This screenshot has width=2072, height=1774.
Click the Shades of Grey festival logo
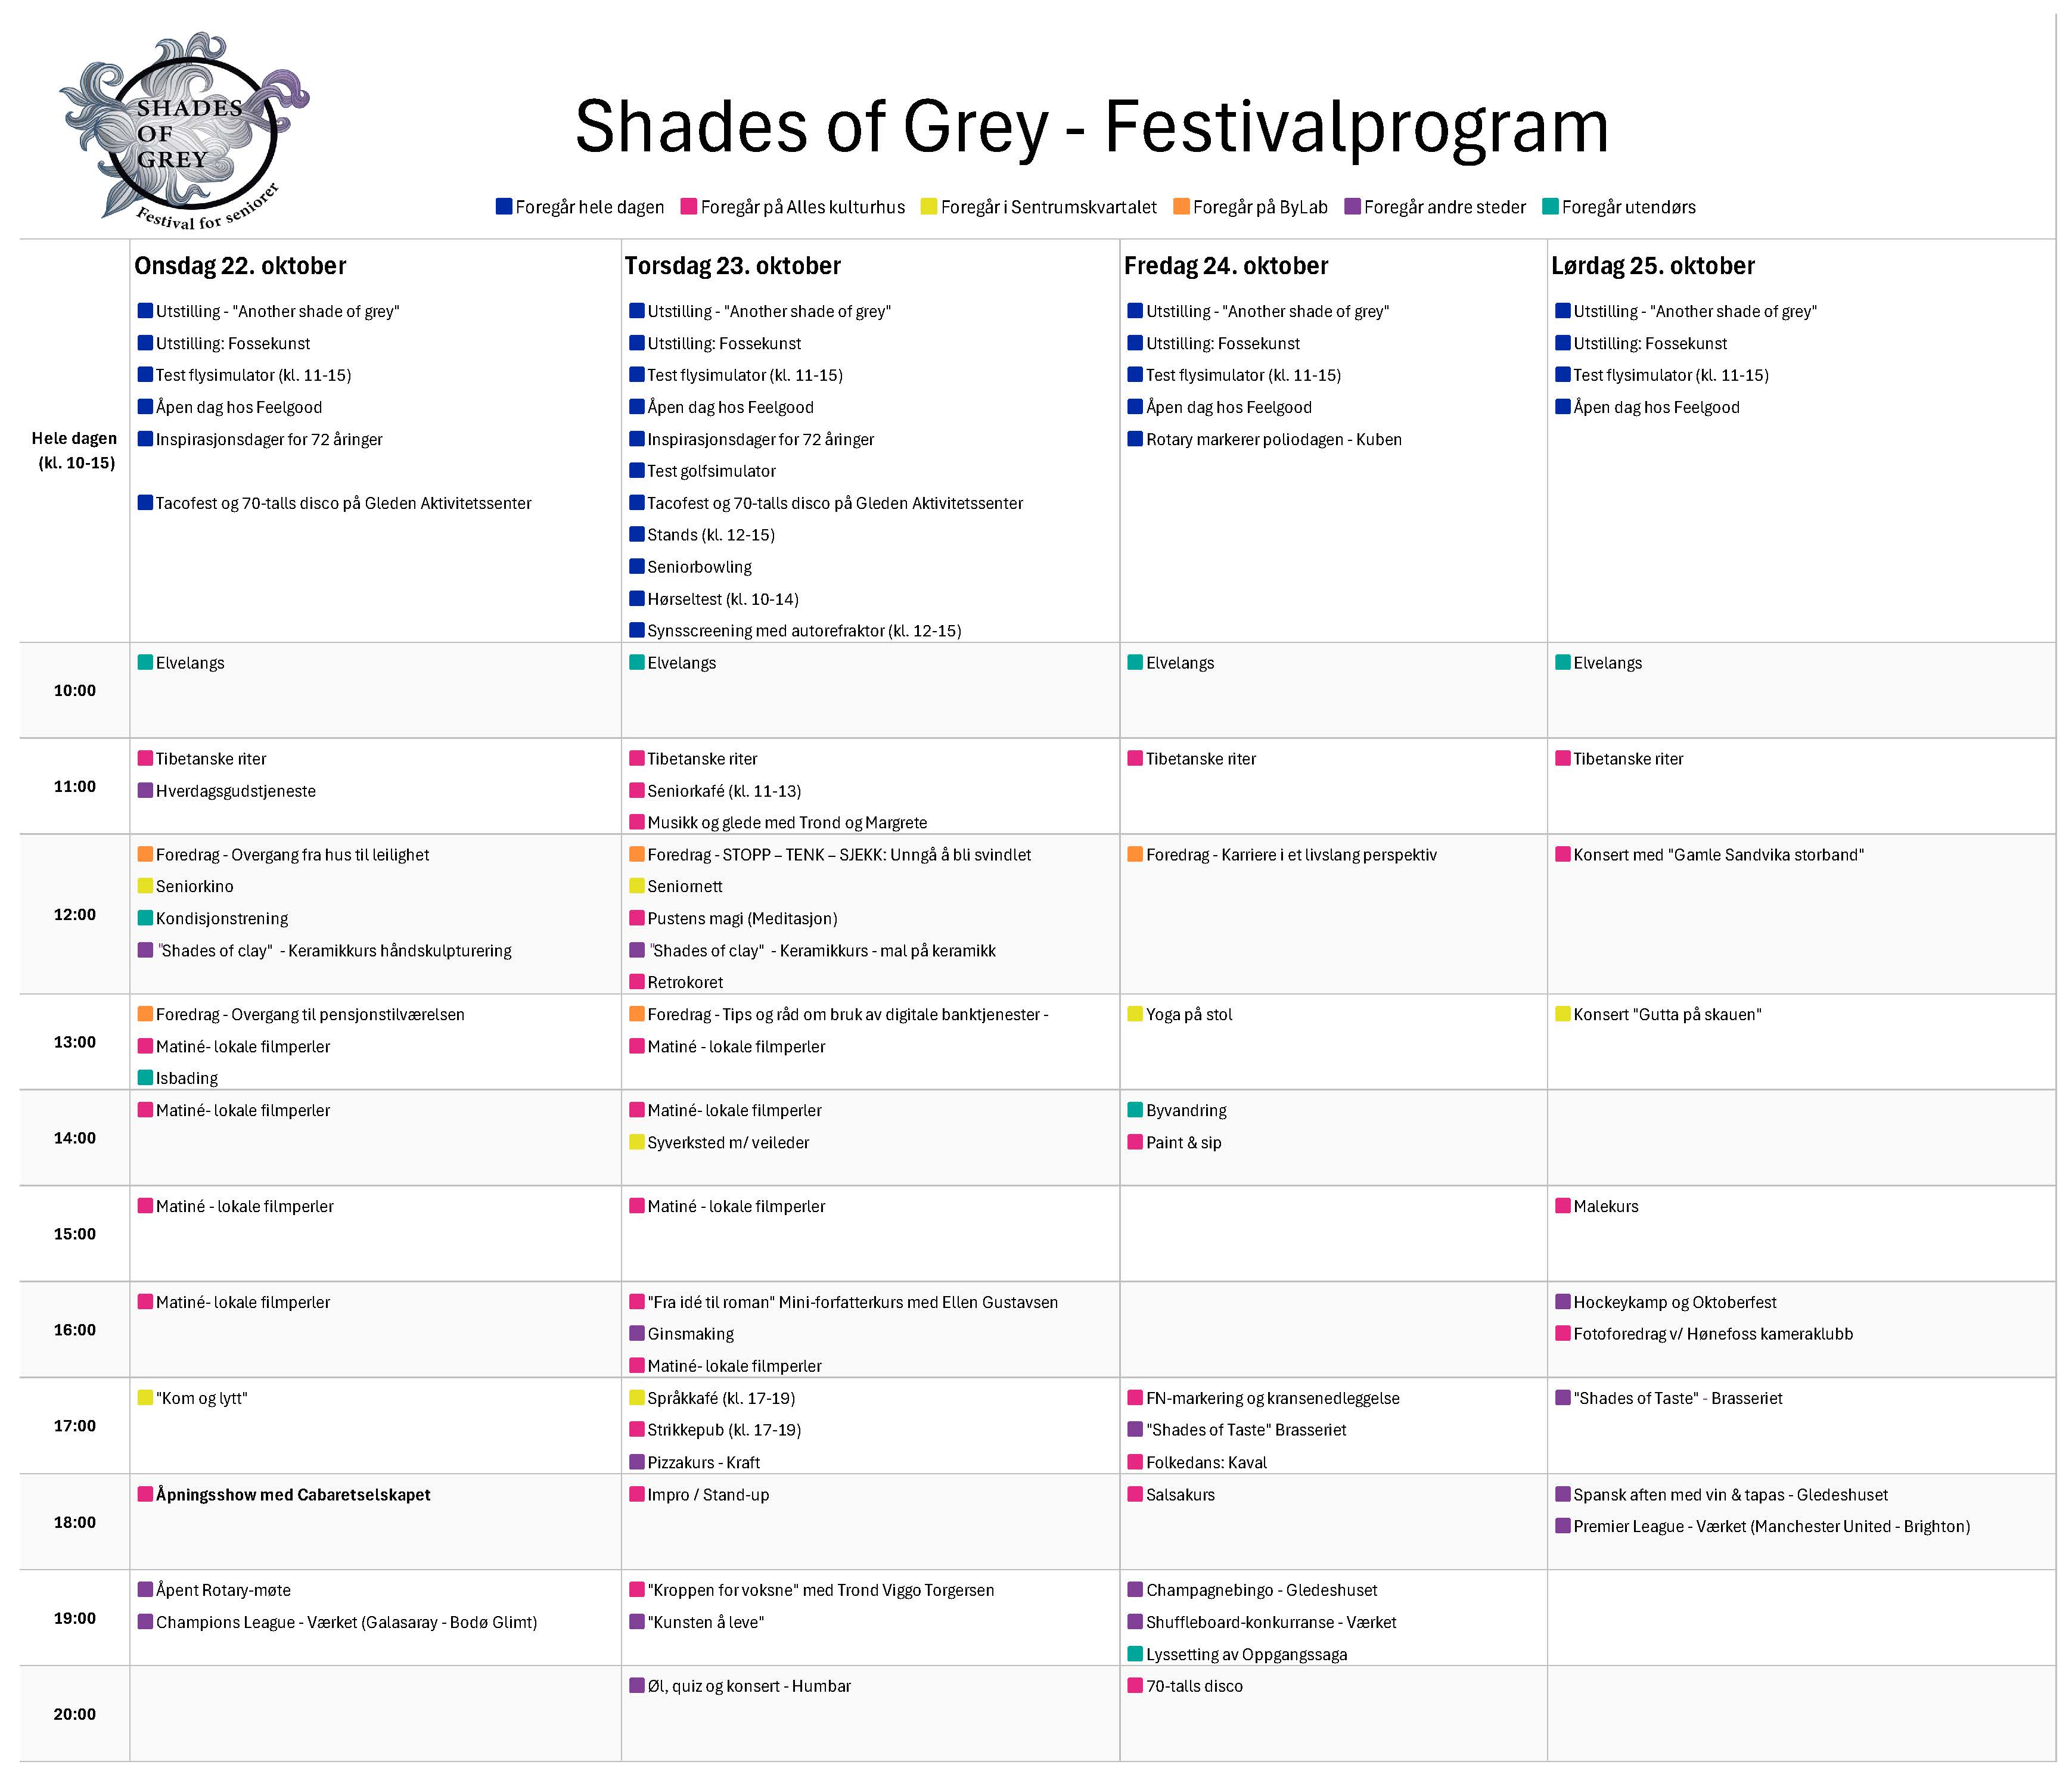tap(185, 130)
